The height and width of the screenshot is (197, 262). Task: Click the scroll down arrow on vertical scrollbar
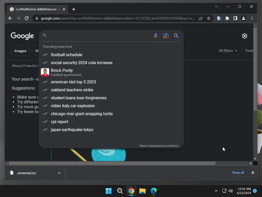pos(255,159)
